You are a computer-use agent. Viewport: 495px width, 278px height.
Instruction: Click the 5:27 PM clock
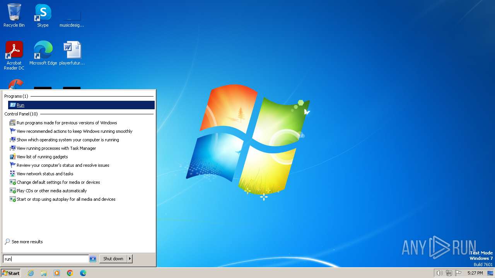[x=475, y=273]
